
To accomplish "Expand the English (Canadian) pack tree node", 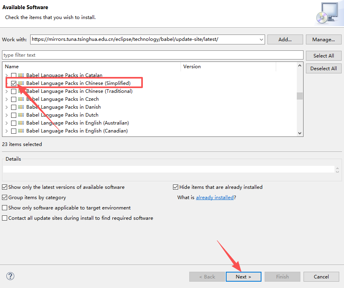I will click(7, 131).
